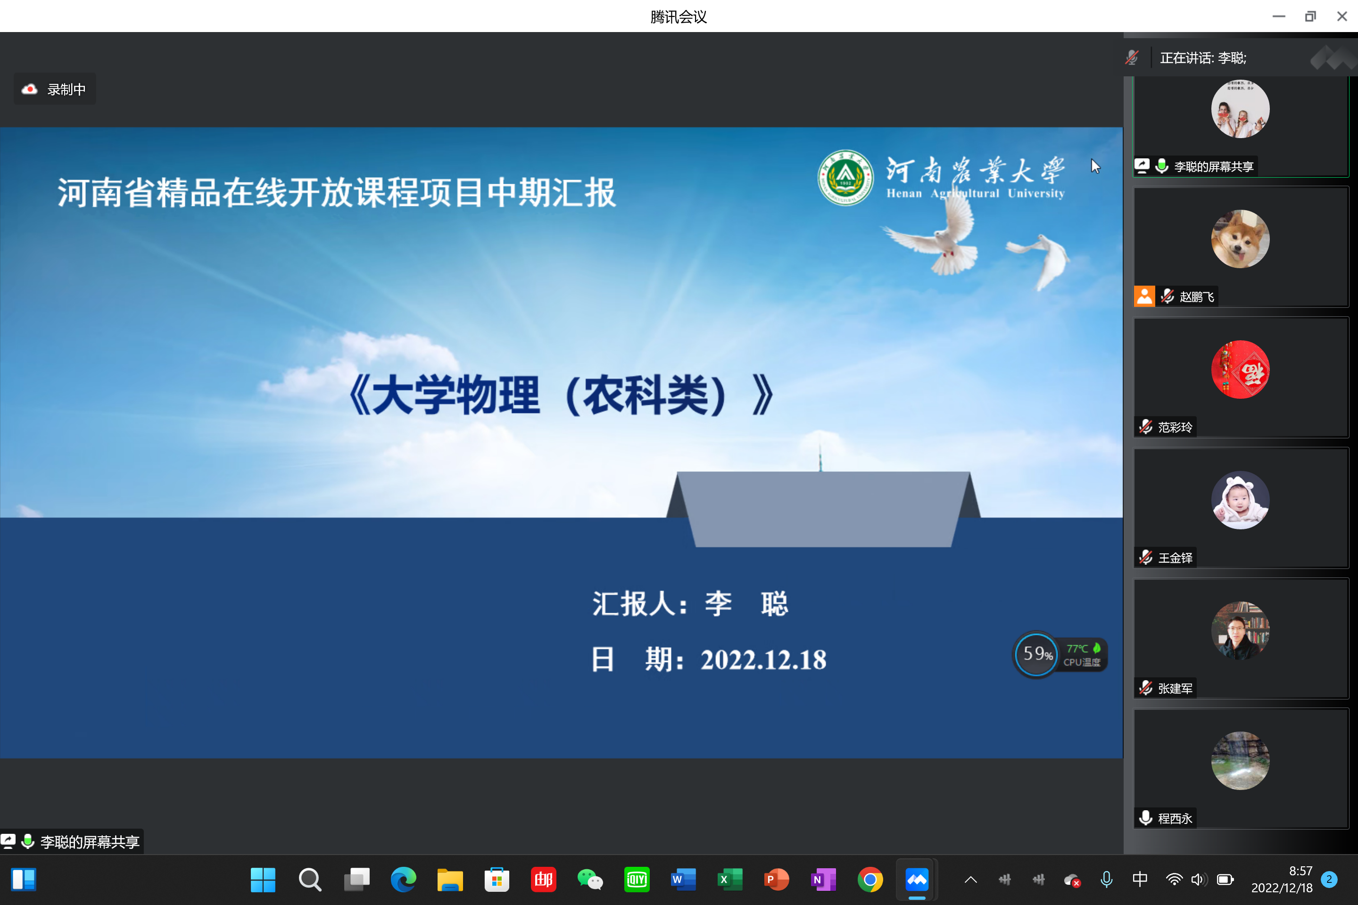Open Wi-Fi network tray icon
This screenshot has width=1358, height=905.
1174,880
